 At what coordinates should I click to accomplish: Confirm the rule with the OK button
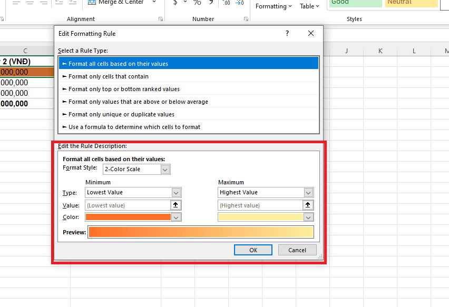[253, 250]
